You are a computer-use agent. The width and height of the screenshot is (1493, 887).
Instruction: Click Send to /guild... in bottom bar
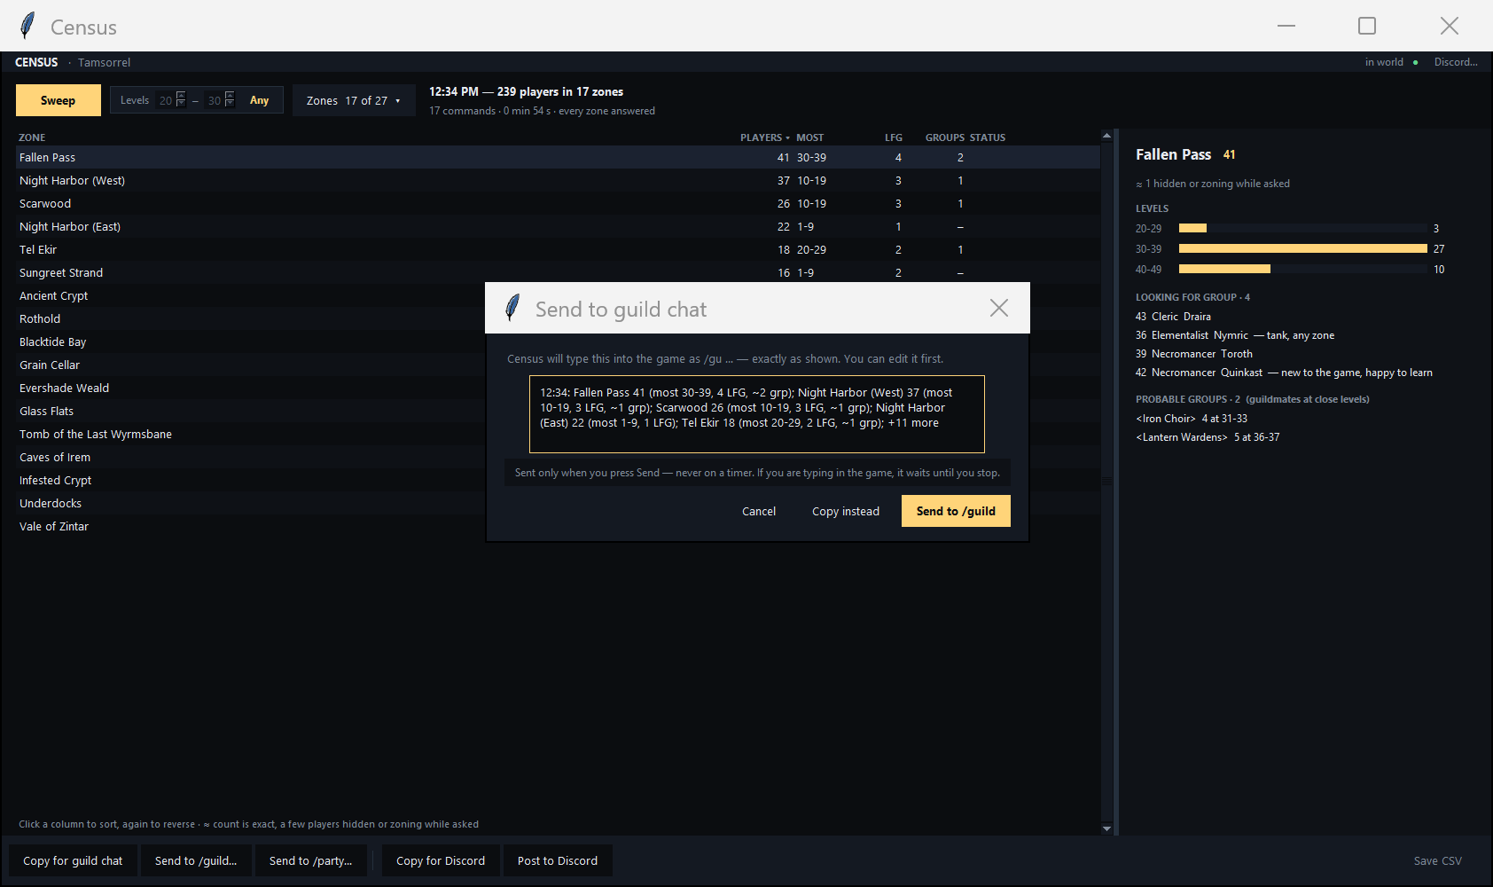tap(196, 860)
